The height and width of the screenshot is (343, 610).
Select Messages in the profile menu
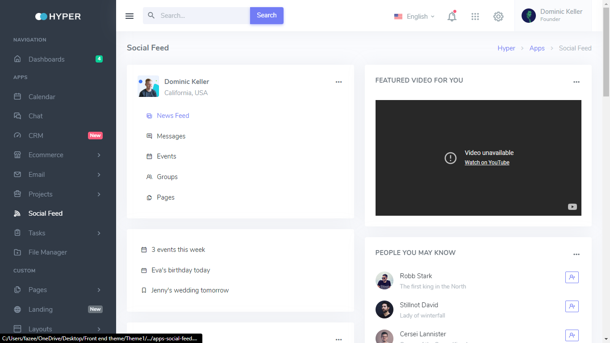[171, 136]
